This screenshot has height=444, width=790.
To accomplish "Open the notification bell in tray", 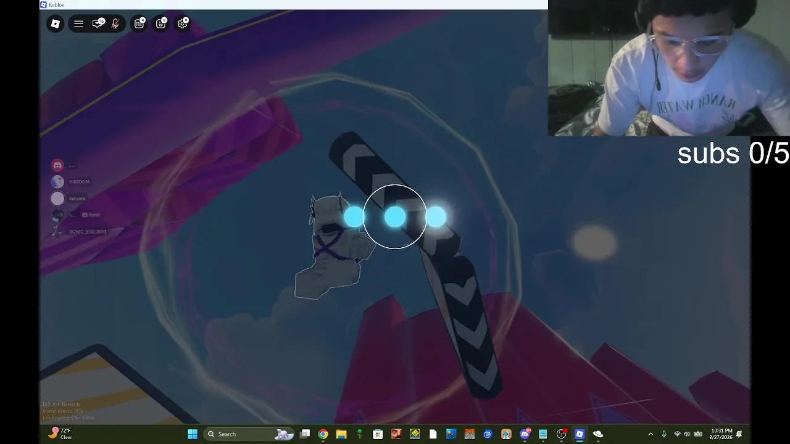I will tap(739, 434).
